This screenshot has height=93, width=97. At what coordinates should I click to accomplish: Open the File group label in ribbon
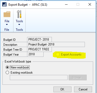click(x=7, y=30)
